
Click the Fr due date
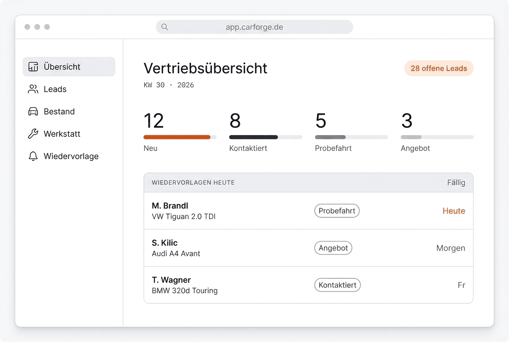coord(461,285)
